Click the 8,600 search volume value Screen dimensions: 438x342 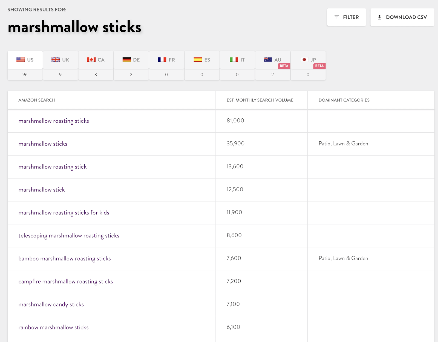coord(234,235)
